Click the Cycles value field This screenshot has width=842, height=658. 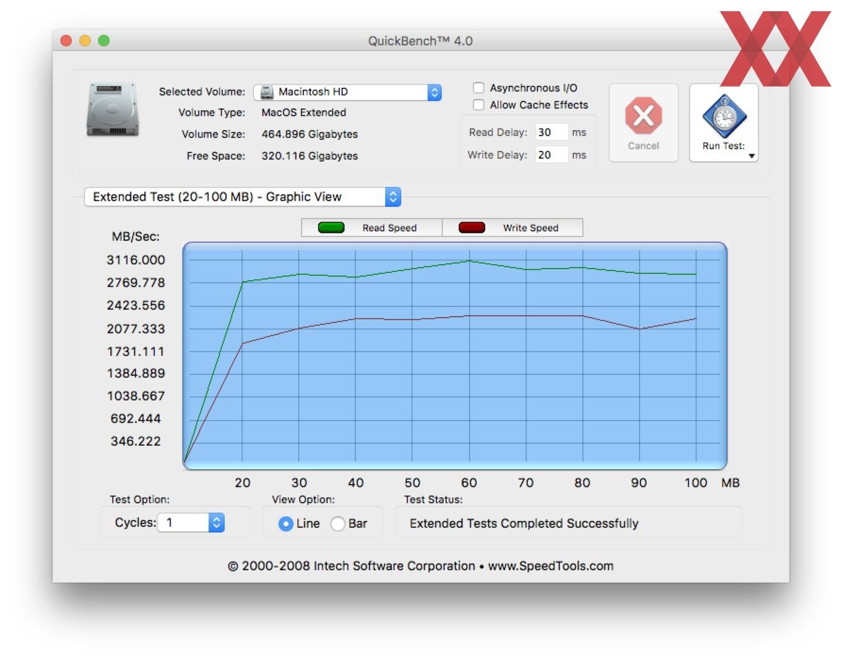coord(183,523)
